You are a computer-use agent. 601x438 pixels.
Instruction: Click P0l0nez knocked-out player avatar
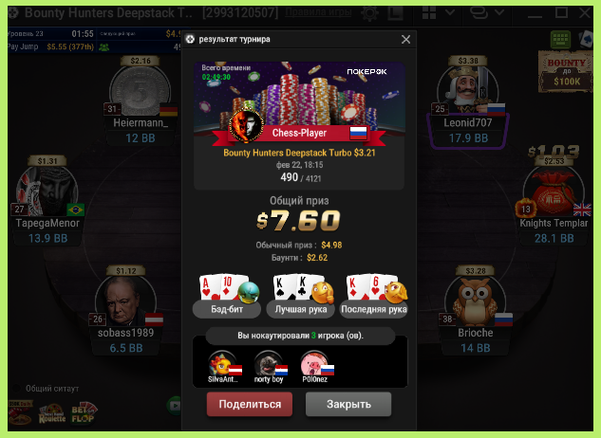pyautogui.click(x=314, y=364)
